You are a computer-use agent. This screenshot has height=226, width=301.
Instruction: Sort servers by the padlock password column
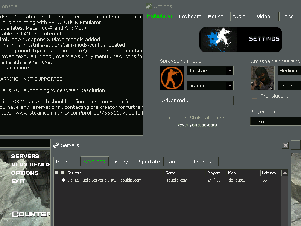click(x=56, y=173)
